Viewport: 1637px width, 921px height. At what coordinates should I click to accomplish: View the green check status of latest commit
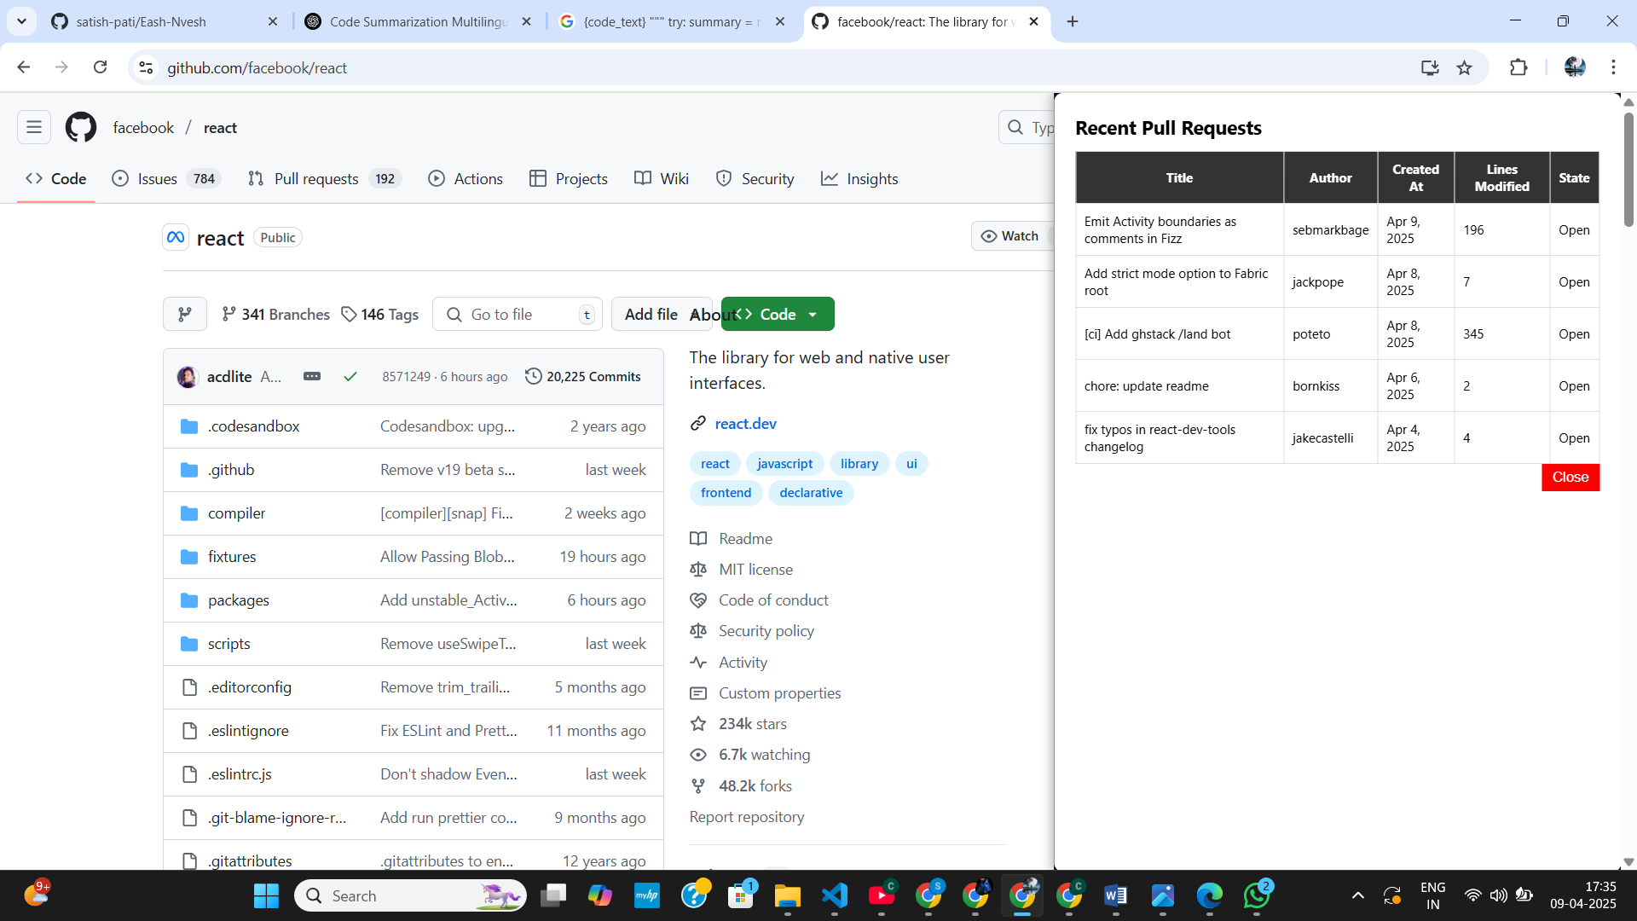350,376
